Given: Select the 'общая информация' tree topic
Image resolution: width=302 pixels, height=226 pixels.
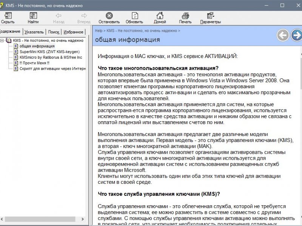Looking at the screenshot, I should 37,46.
